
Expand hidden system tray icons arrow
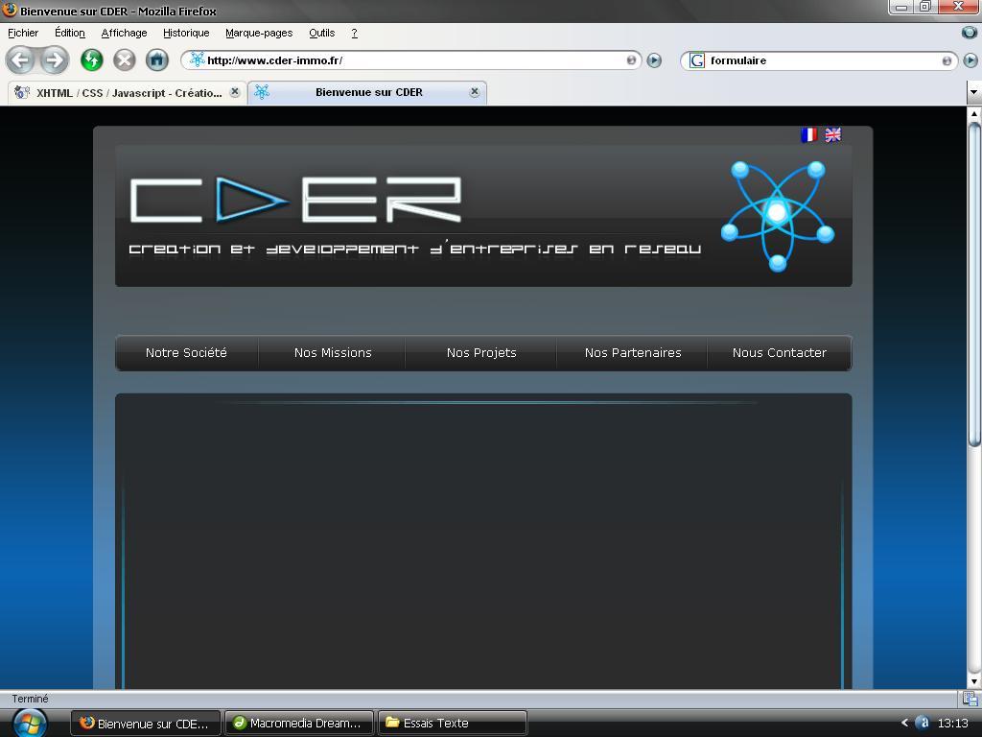coord(904,723)
